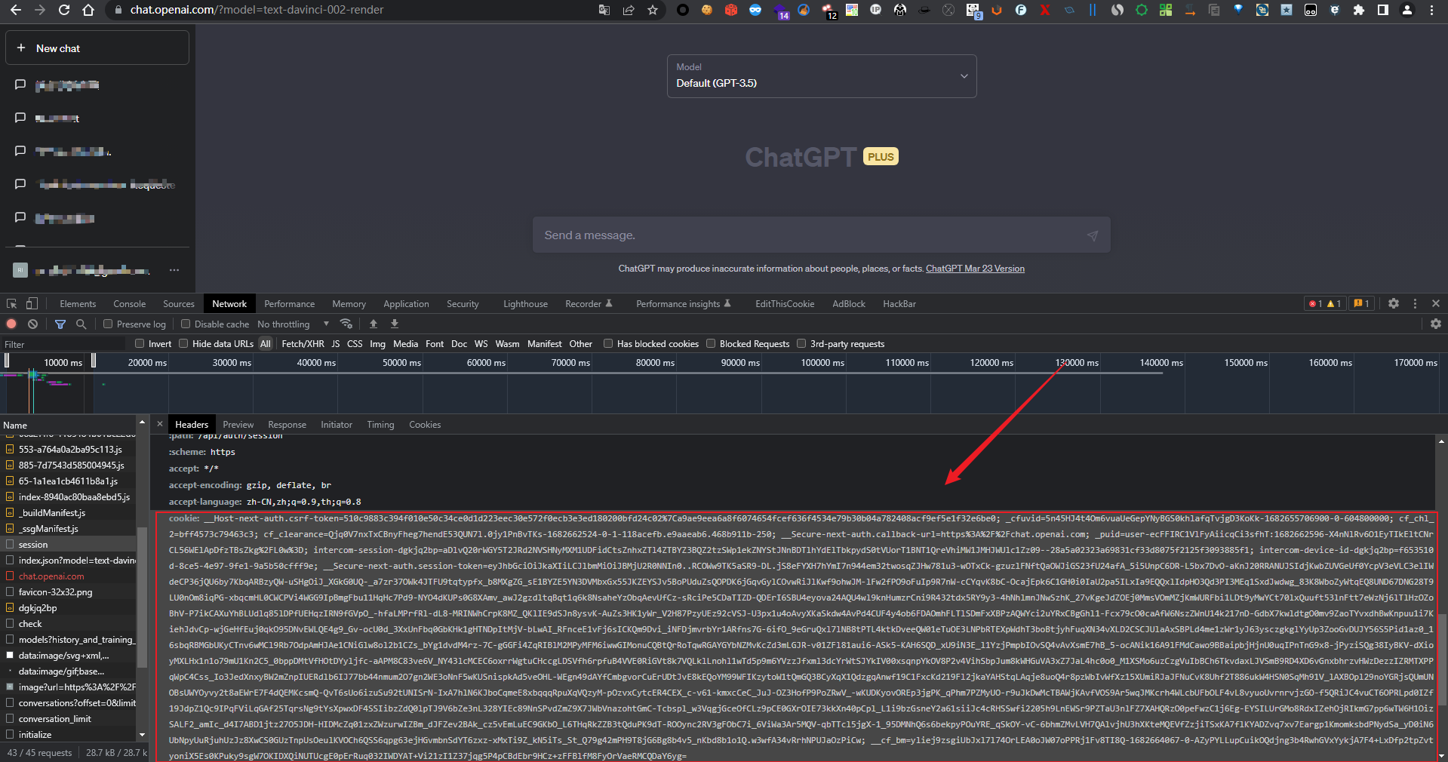Open the Application panel tab
Viewport: 1448px width, 762px height.
point(406,303)
